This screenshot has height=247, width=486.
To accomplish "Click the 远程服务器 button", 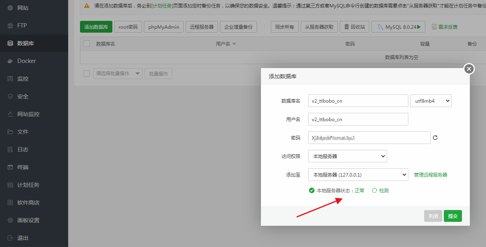I will coord(201,27).
